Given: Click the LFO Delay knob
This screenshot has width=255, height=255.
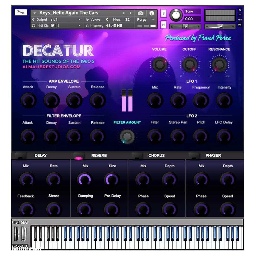Looking at the screenshot, I should [x=224, y=136].
